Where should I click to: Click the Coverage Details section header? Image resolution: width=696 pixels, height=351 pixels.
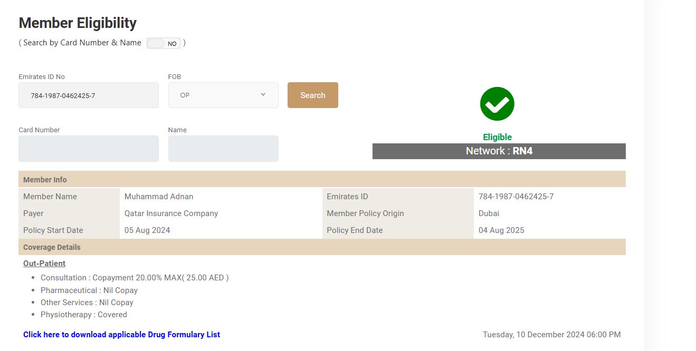click(52, 247)
